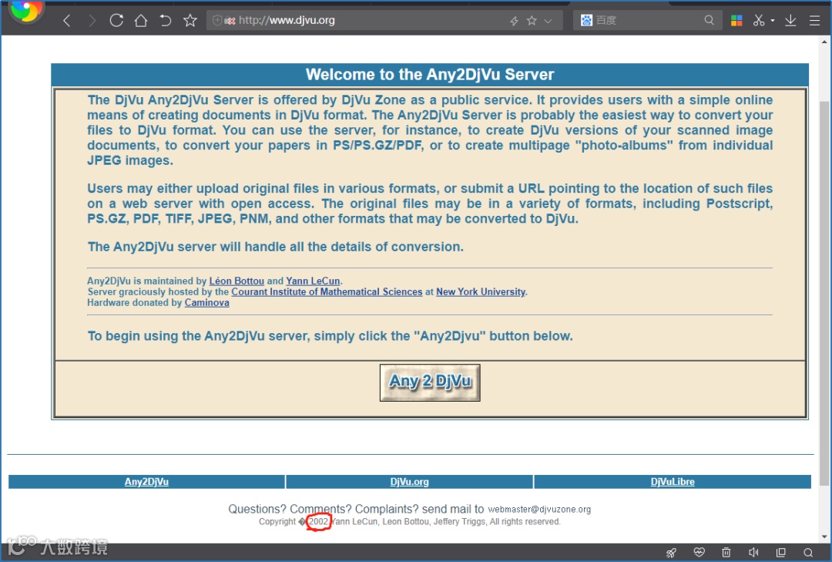Click the Baidu paw search engine icon

tap(586, 21)
